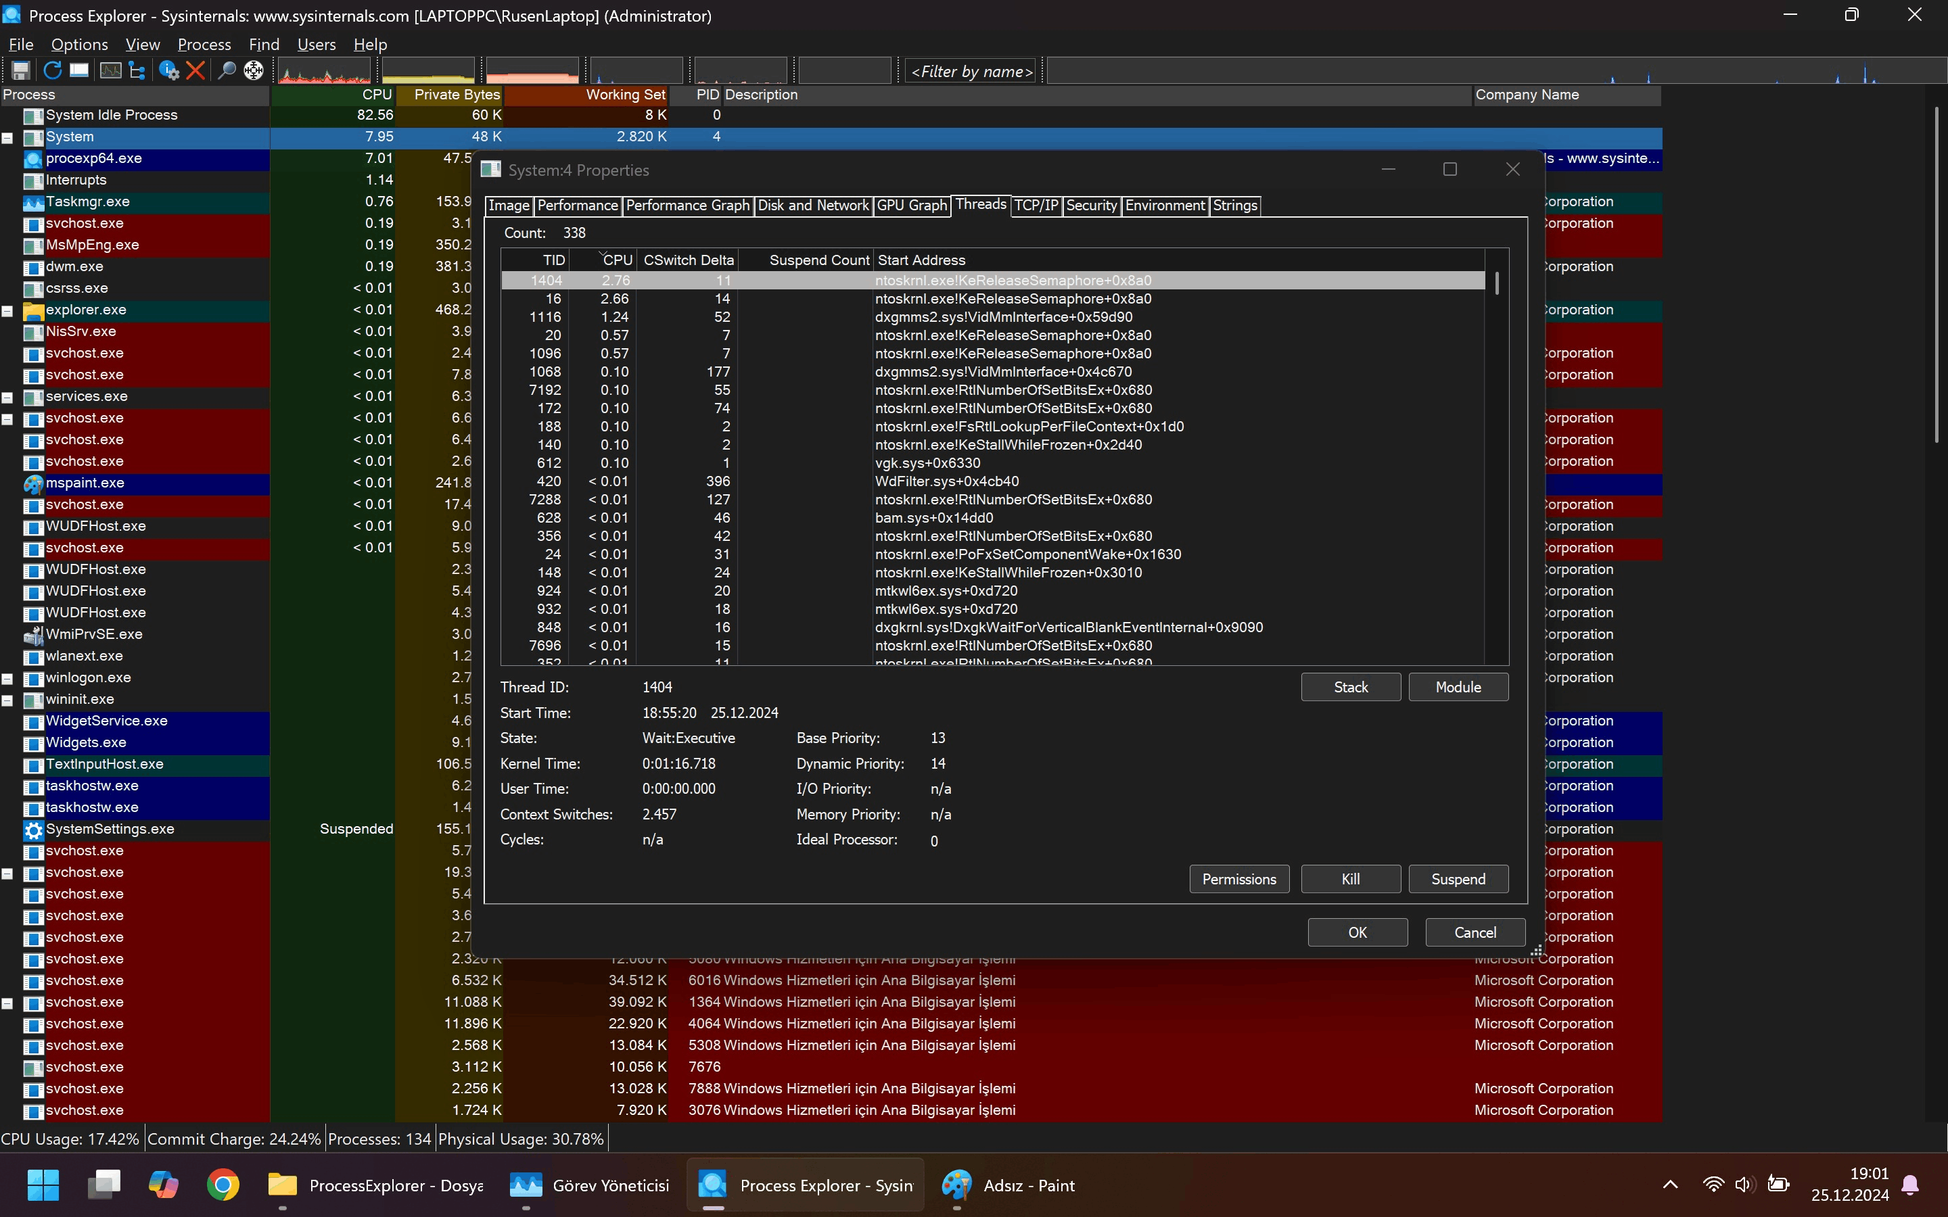Open the System Information graph icon
The height and width of the screenshot is (1217, 1948).
[110, 71]
